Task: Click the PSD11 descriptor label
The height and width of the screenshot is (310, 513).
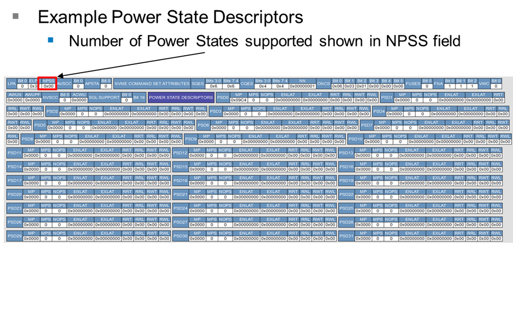Action: point(15,153)
